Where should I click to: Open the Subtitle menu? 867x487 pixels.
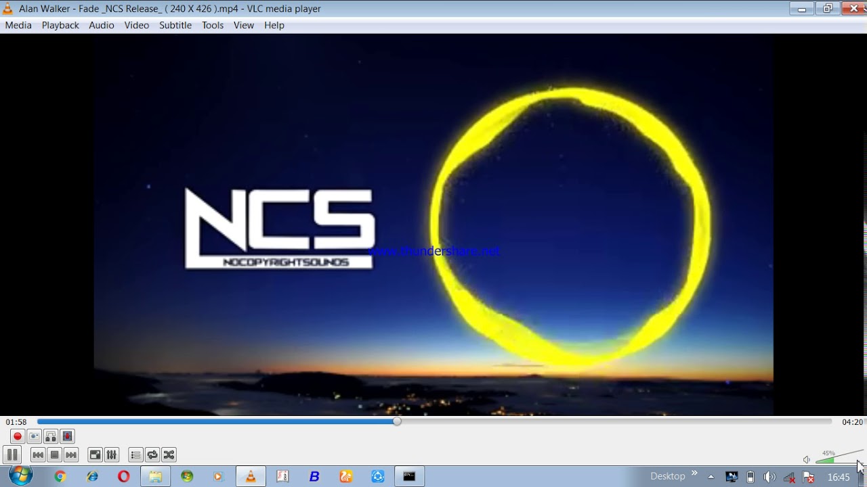pos(175,25)
